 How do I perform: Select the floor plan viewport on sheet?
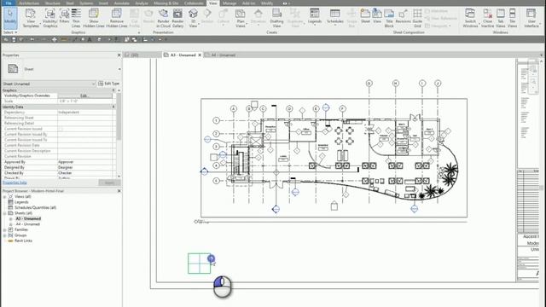pyautogui.click(x=334, y=159)
